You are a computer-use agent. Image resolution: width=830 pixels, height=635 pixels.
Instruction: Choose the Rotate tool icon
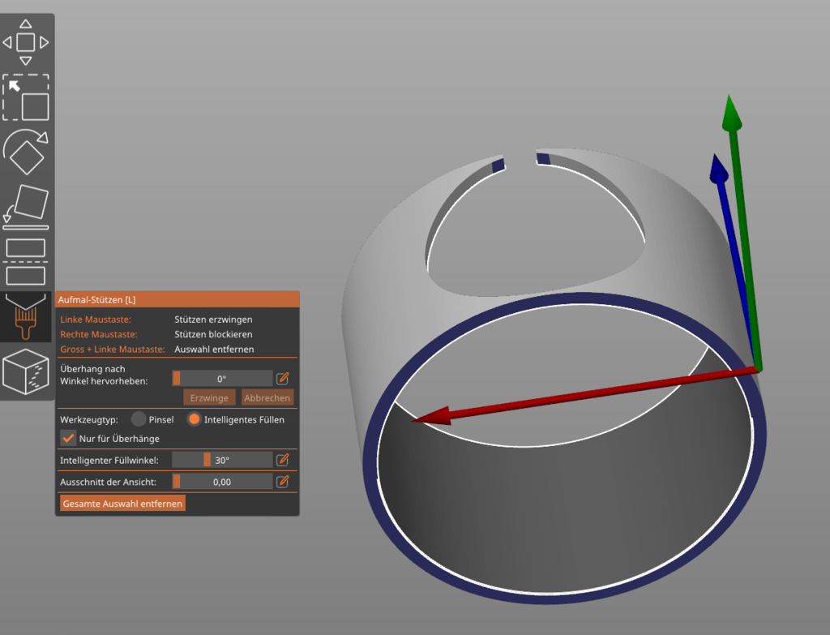(x=26, y=152)
